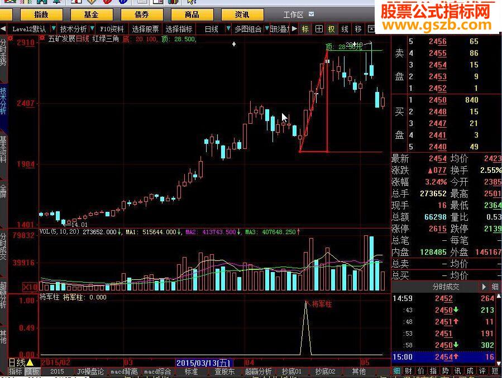This screenshot has height=378, width=502.
Task: Click the star icon beside 五矿发展 title
Action: pyautogui.click(x=42, y=38)
